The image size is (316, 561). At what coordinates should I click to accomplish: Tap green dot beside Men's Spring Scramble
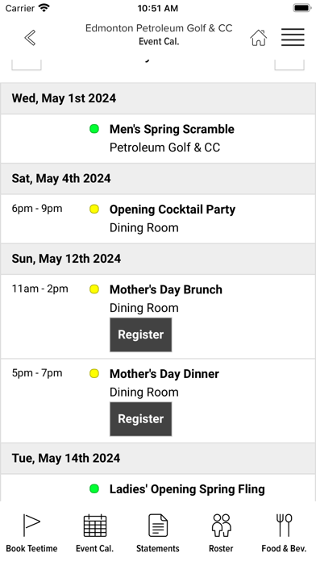[94, 129]
